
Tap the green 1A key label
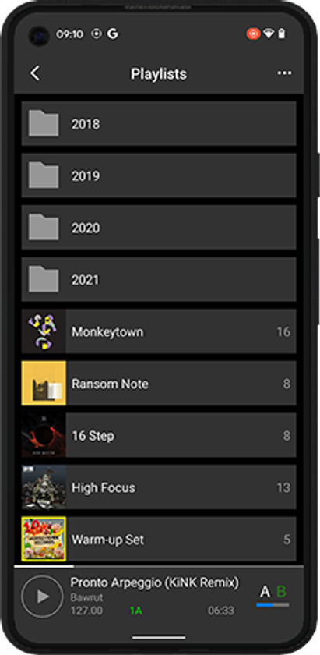pos(136,611)
